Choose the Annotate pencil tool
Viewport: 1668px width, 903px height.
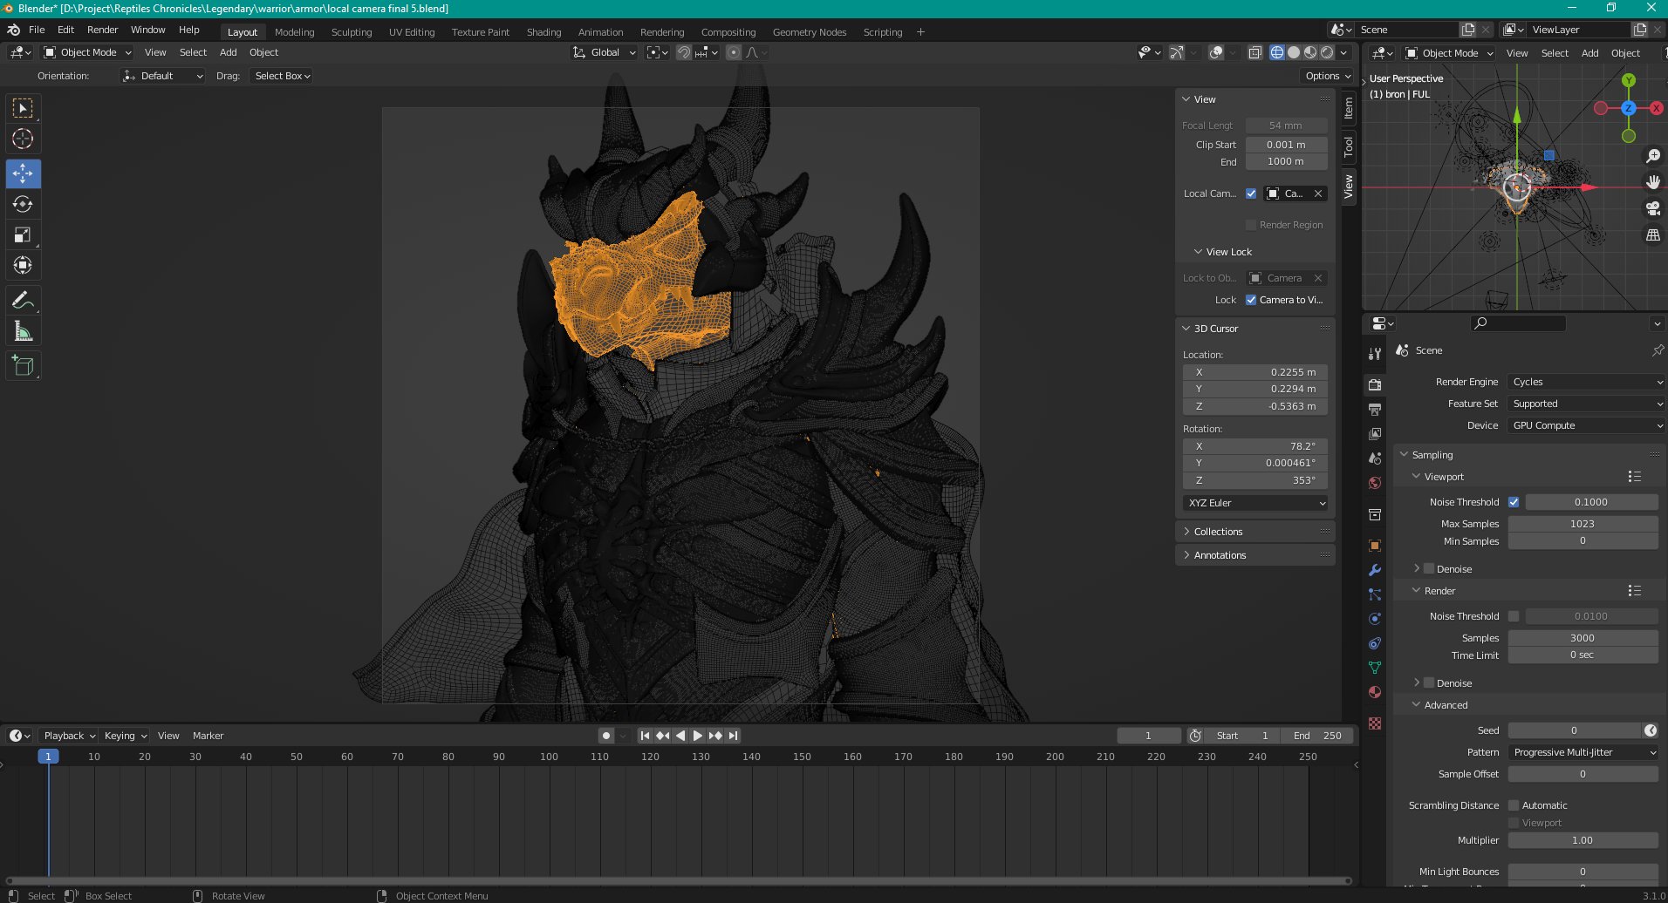coord(23,301)
